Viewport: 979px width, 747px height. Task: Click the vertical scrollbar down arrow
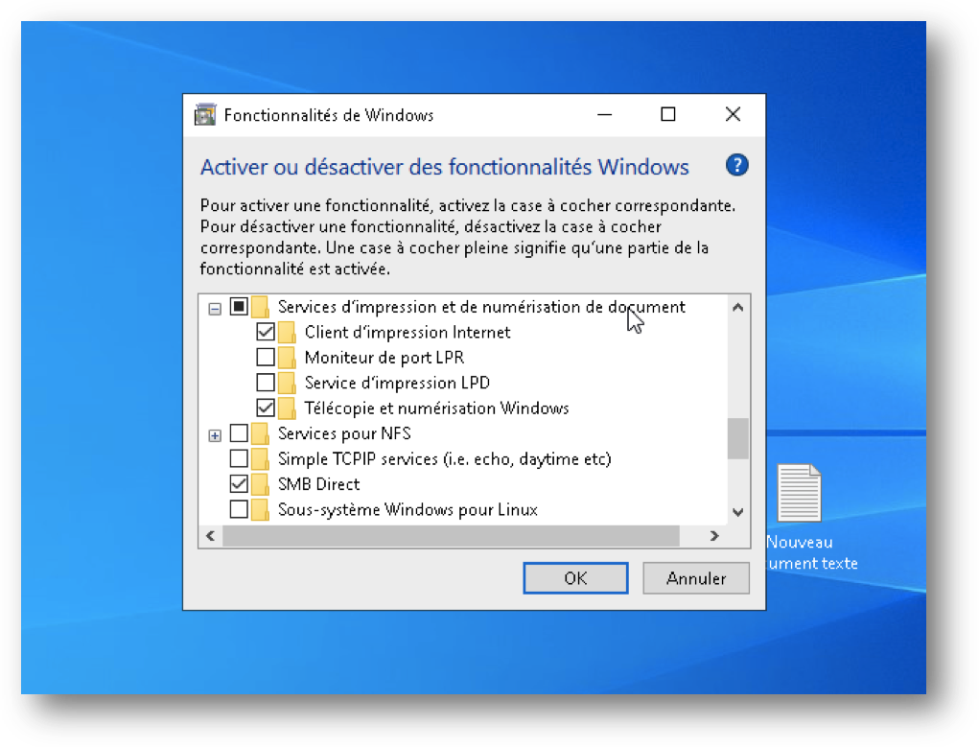click(738, 512)
